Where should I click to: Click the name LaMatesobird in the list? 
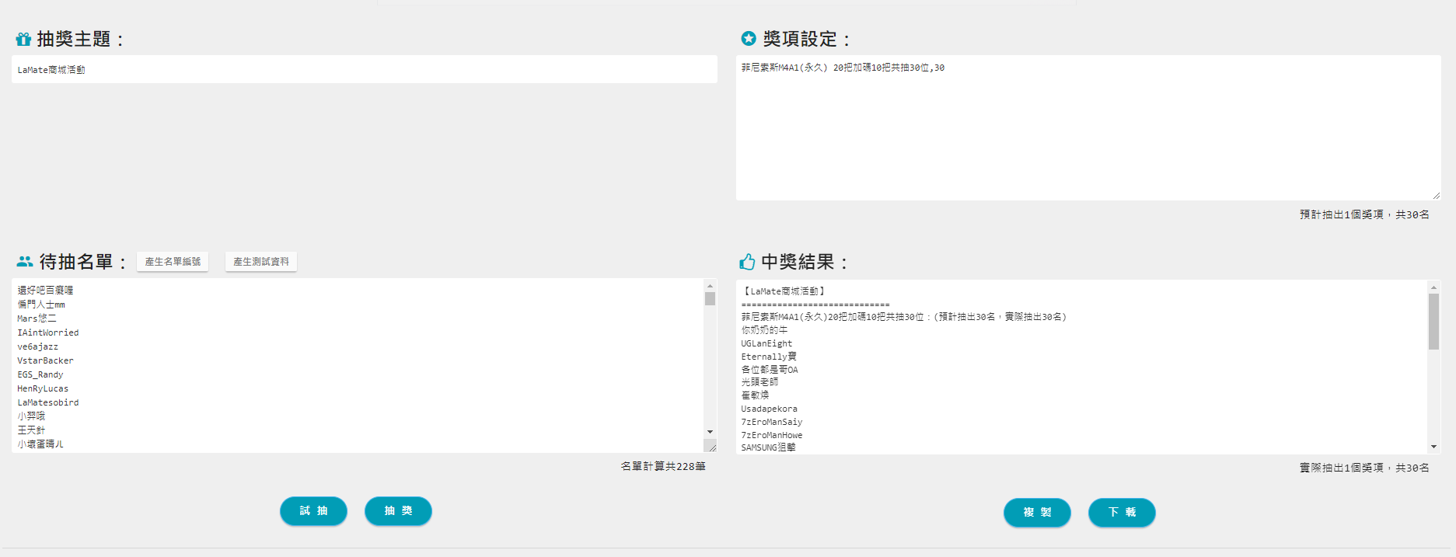click(x=48, y=402)
